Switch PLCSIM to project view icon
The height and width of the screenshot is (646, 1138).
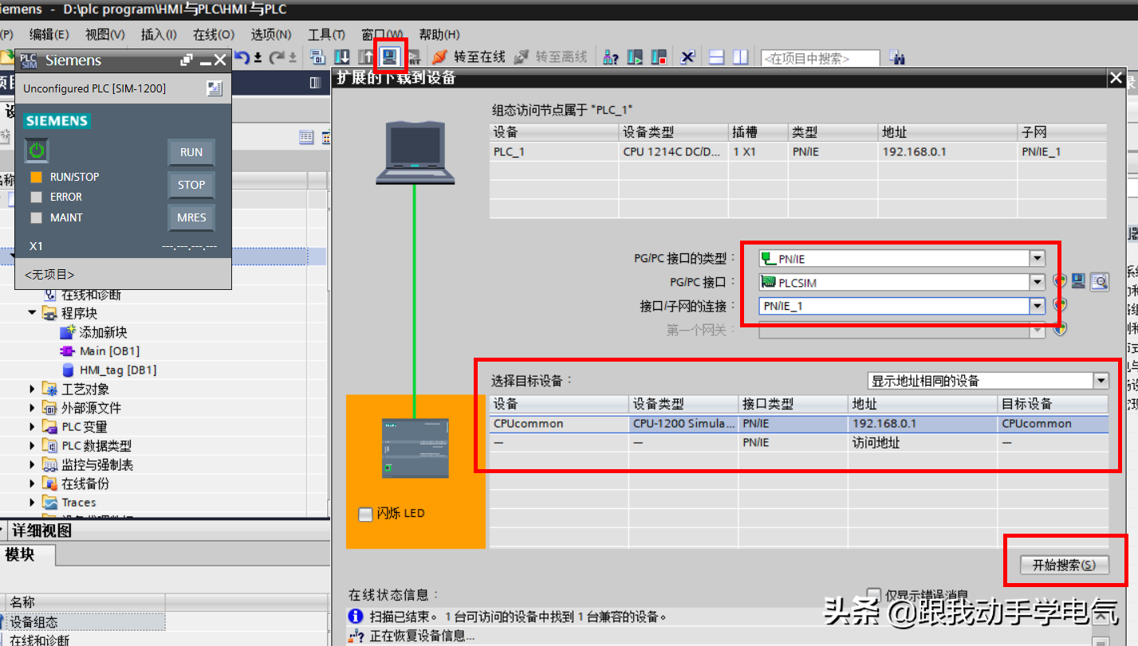pos(214,88)
